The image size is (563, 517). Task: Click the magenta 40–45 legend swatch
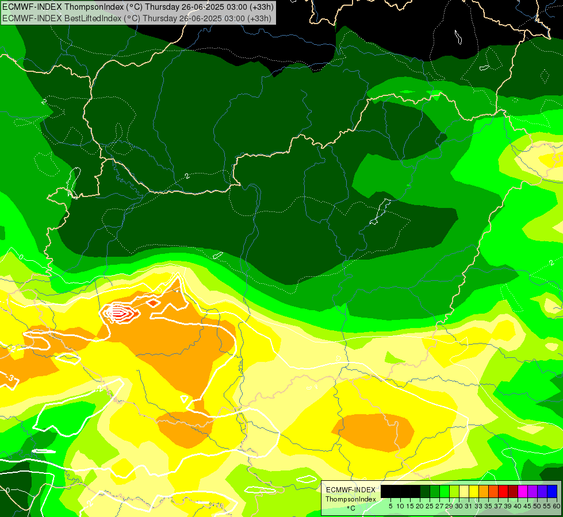[522, 491]
